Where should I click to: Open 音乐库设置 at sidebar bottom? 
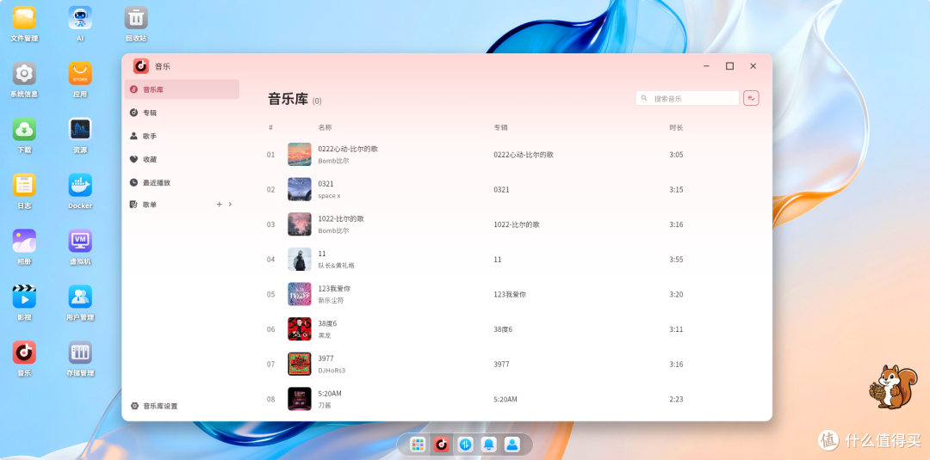point(154,406)
